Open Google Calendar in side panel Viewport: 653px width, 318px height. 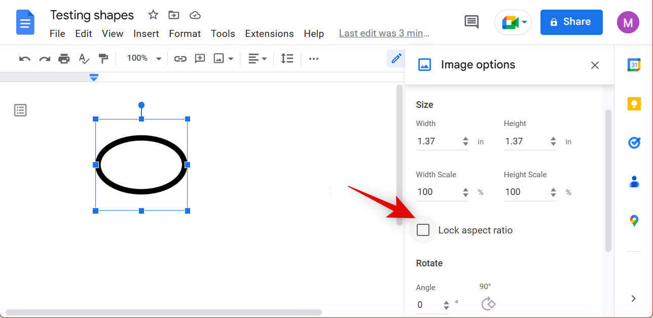pyautogui.click(x=634, y=65)
